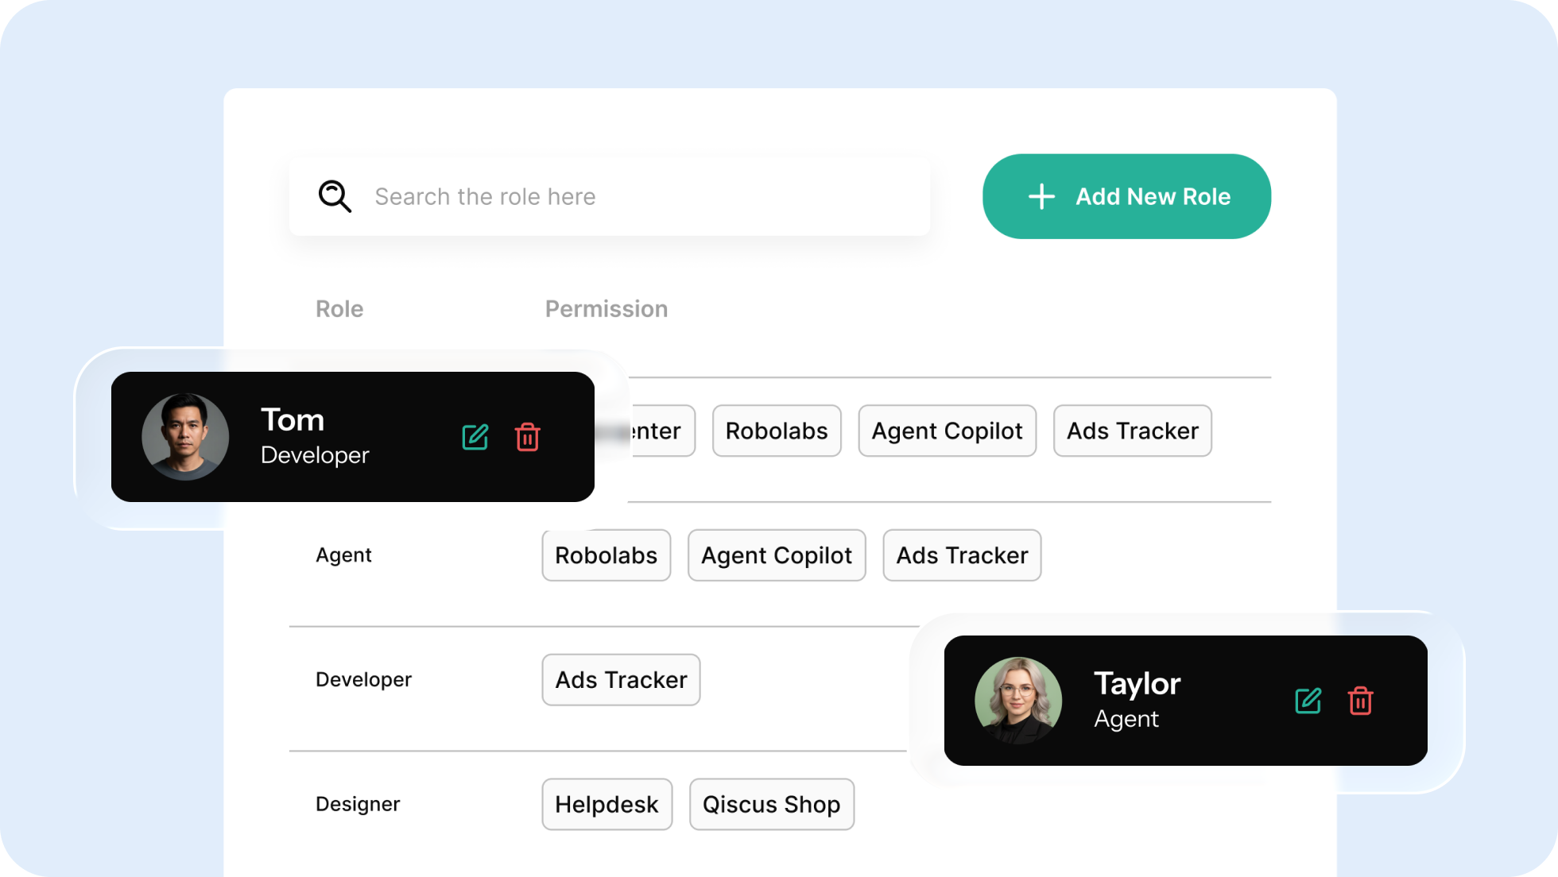Screen dimensions: 1558x877
Task: Click the edit icon on Tom's card
Action: point(475,437)
